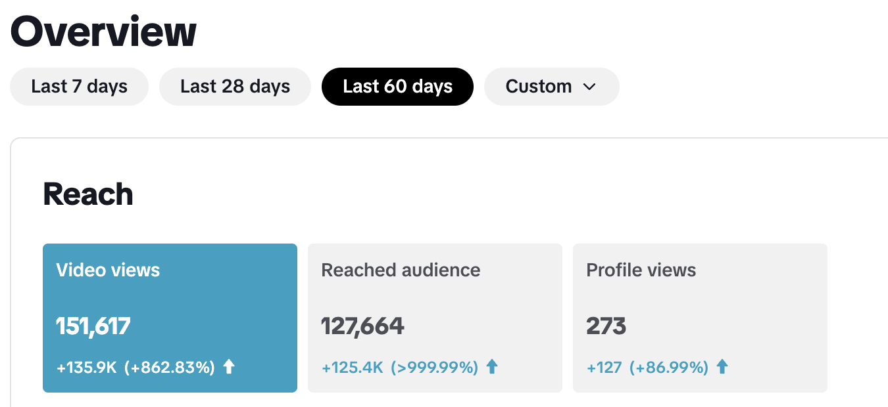The width and height of the screenshot is (888, 407).
Task: Click the 127,664 reached audience number
Action: point(362,326)
